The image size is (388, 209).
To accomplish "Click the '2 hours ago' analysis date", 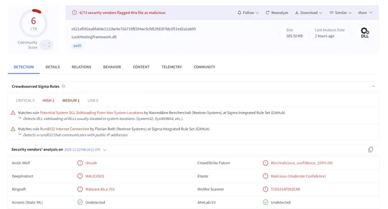I will (x=325, y=36).
